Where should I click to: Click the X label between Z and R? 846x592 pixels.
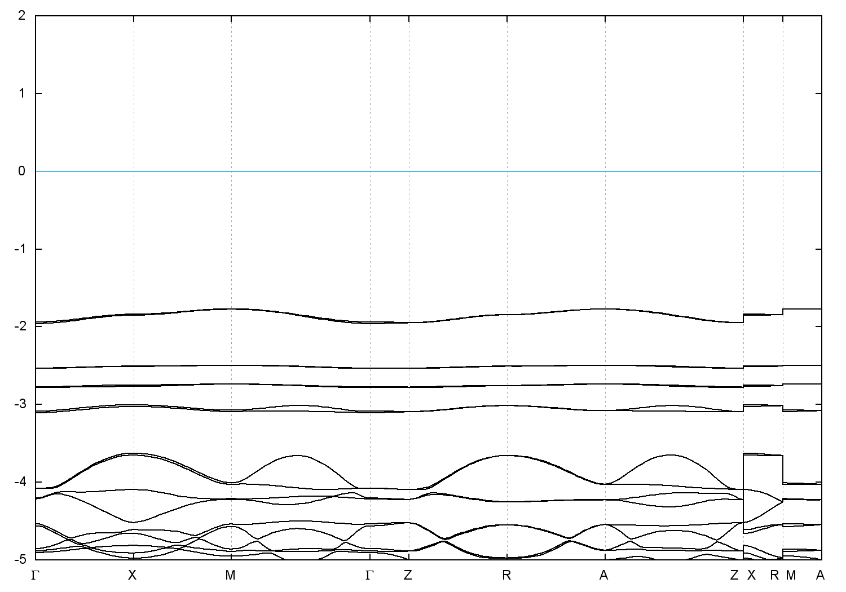pos(751,575)
